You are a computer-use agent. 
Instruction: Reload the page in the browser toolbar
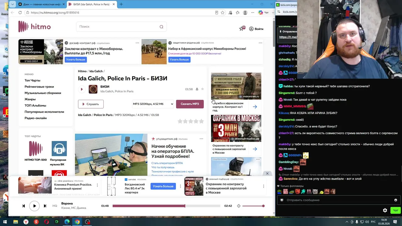coord(20,13)
